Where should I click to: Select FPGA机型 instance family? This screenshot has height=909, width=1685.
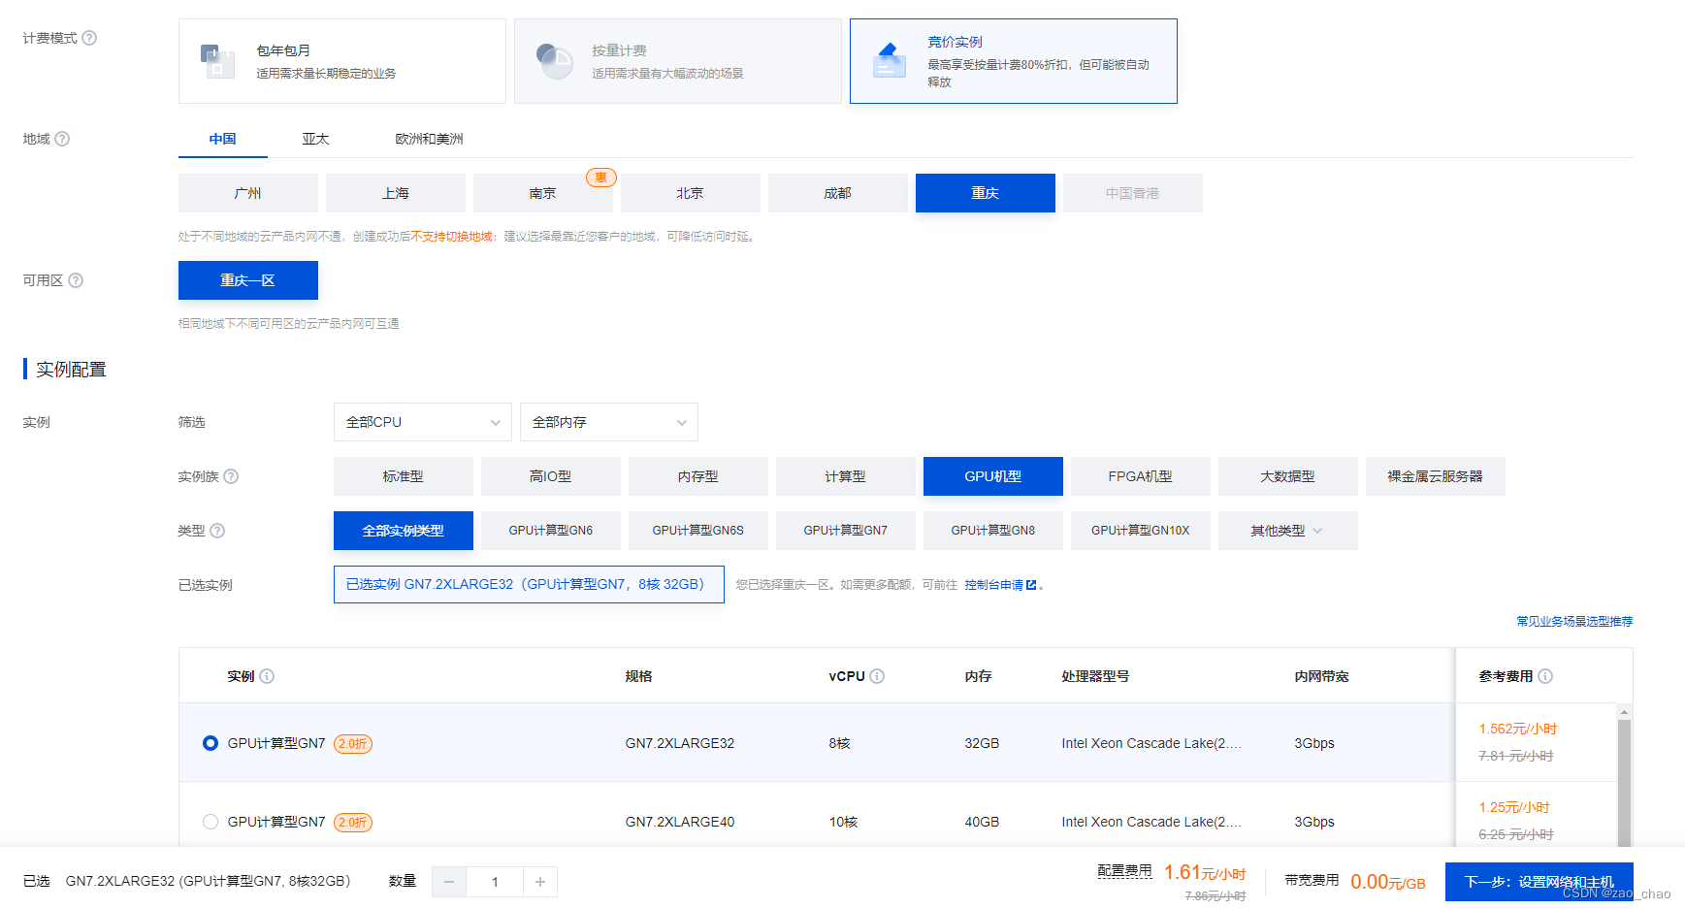click(1141, 476)
